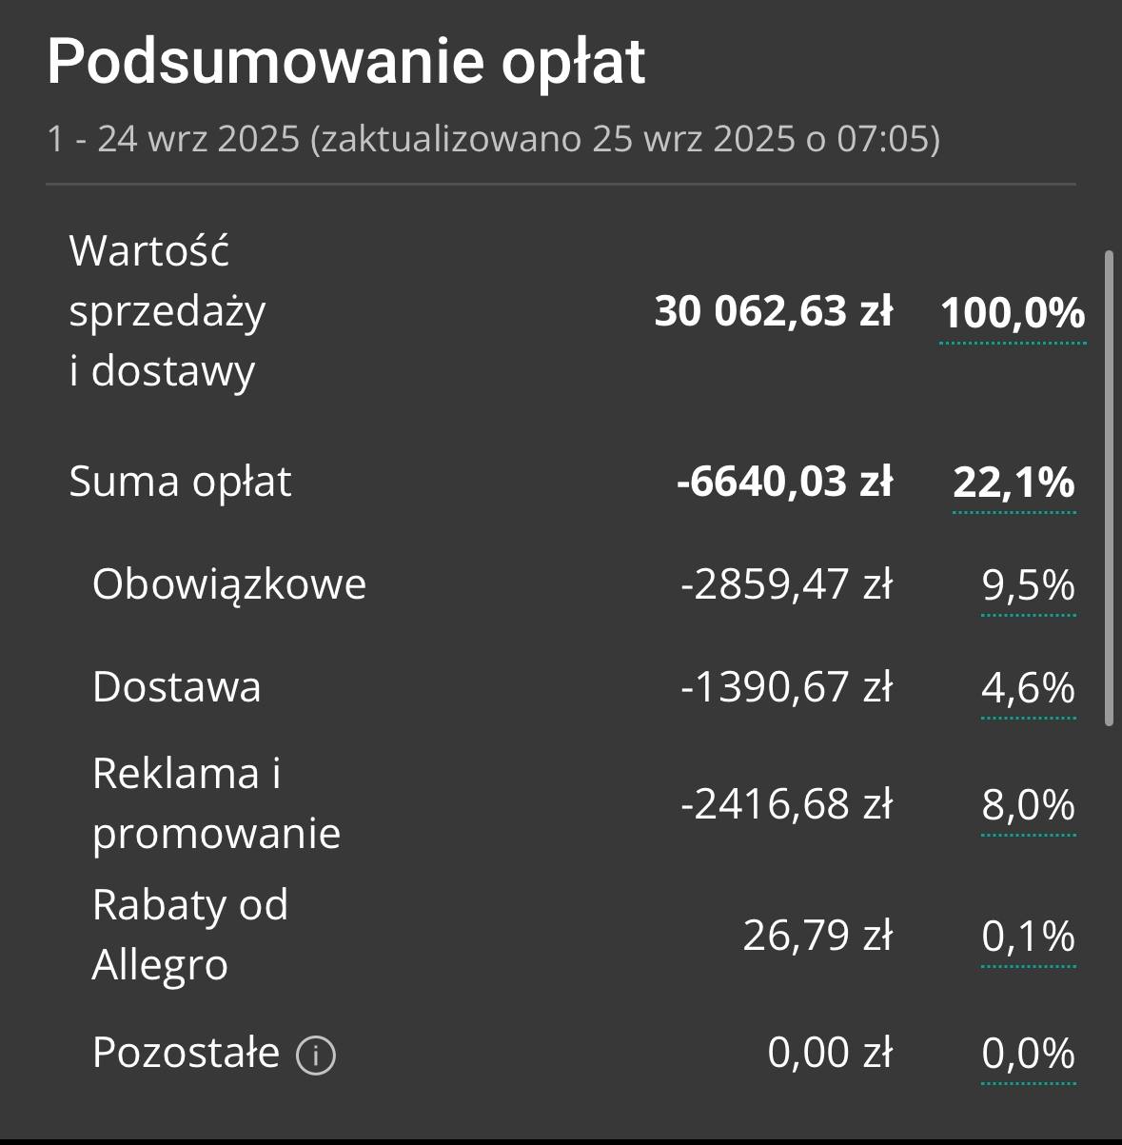The image size is (1122, 1145).
Task: Click the 30 062,63 zł sales value
Action: point(773,312)
